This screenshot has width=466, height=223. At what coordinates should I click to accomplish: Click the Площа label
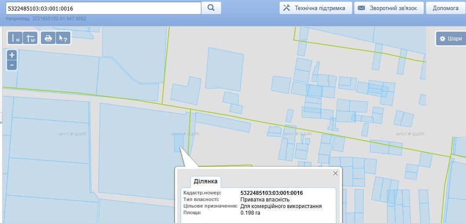coord(192,213)
